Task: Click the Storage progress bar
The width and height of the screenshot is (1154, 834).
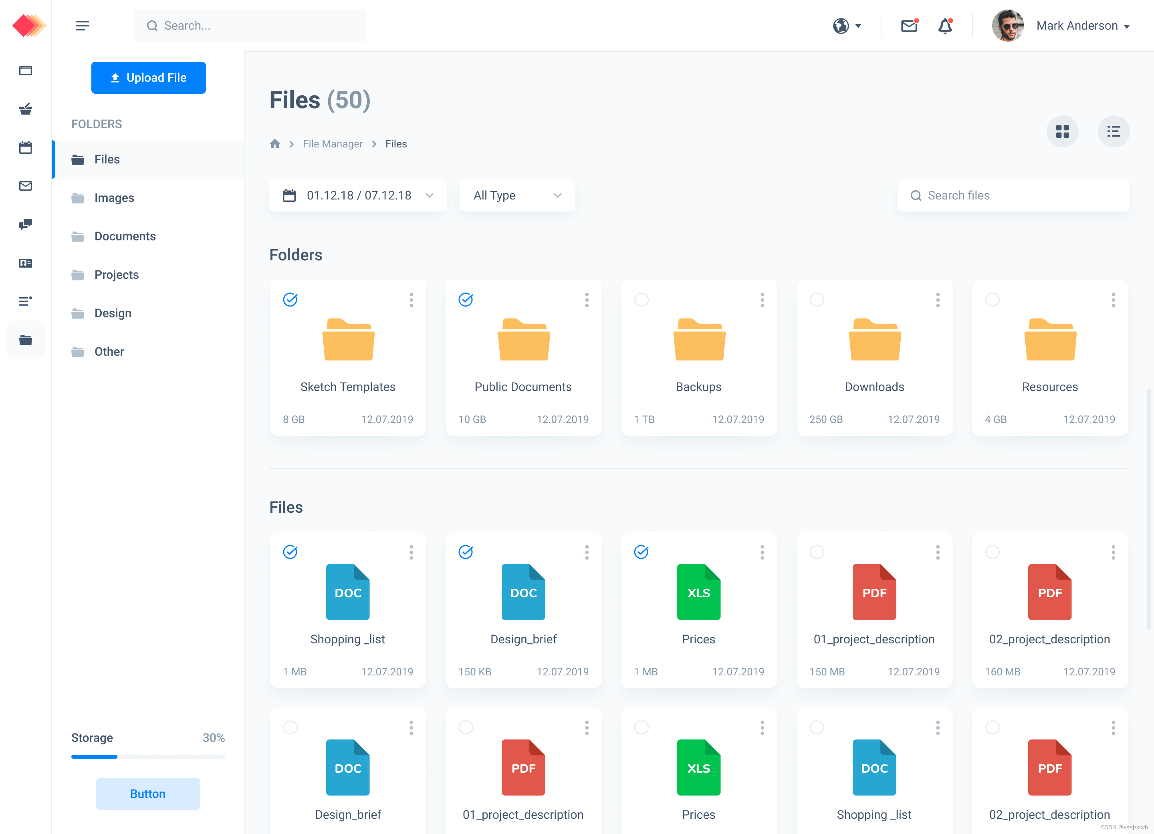Action: (x=147, y=757)
